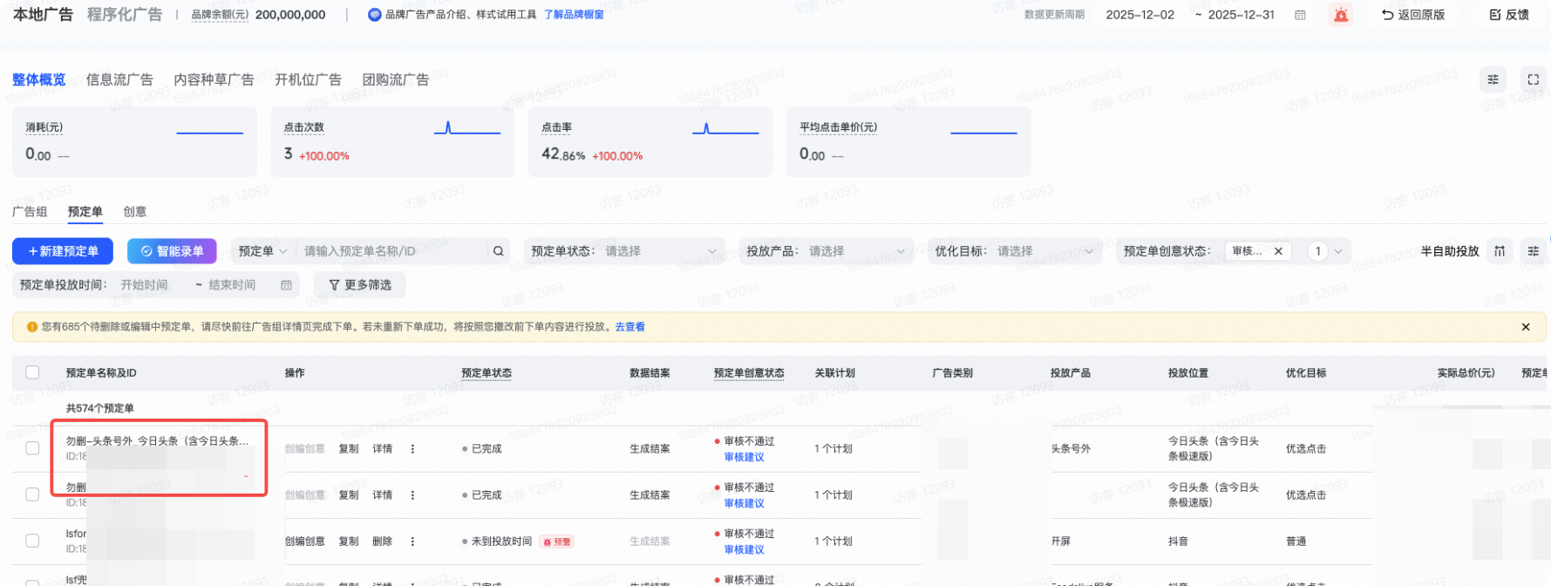Screen dimensions: 1551x586
Task: Toggle fullscreen view icon
Action: click(1533, 79)
